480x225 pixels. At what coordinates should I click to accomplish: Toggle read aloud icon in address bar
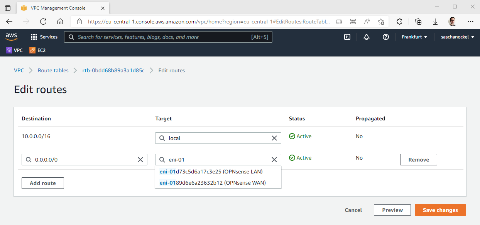click(367, 22)
